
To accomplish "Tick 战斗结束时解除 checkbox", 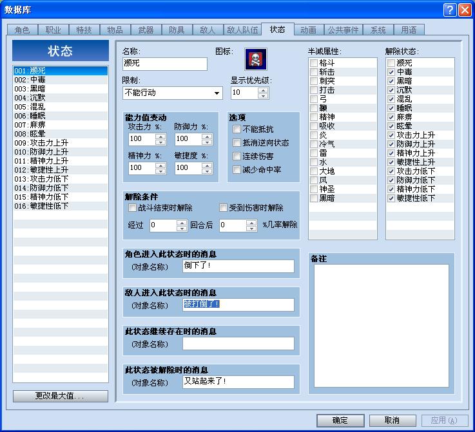I will coord(132,208).
